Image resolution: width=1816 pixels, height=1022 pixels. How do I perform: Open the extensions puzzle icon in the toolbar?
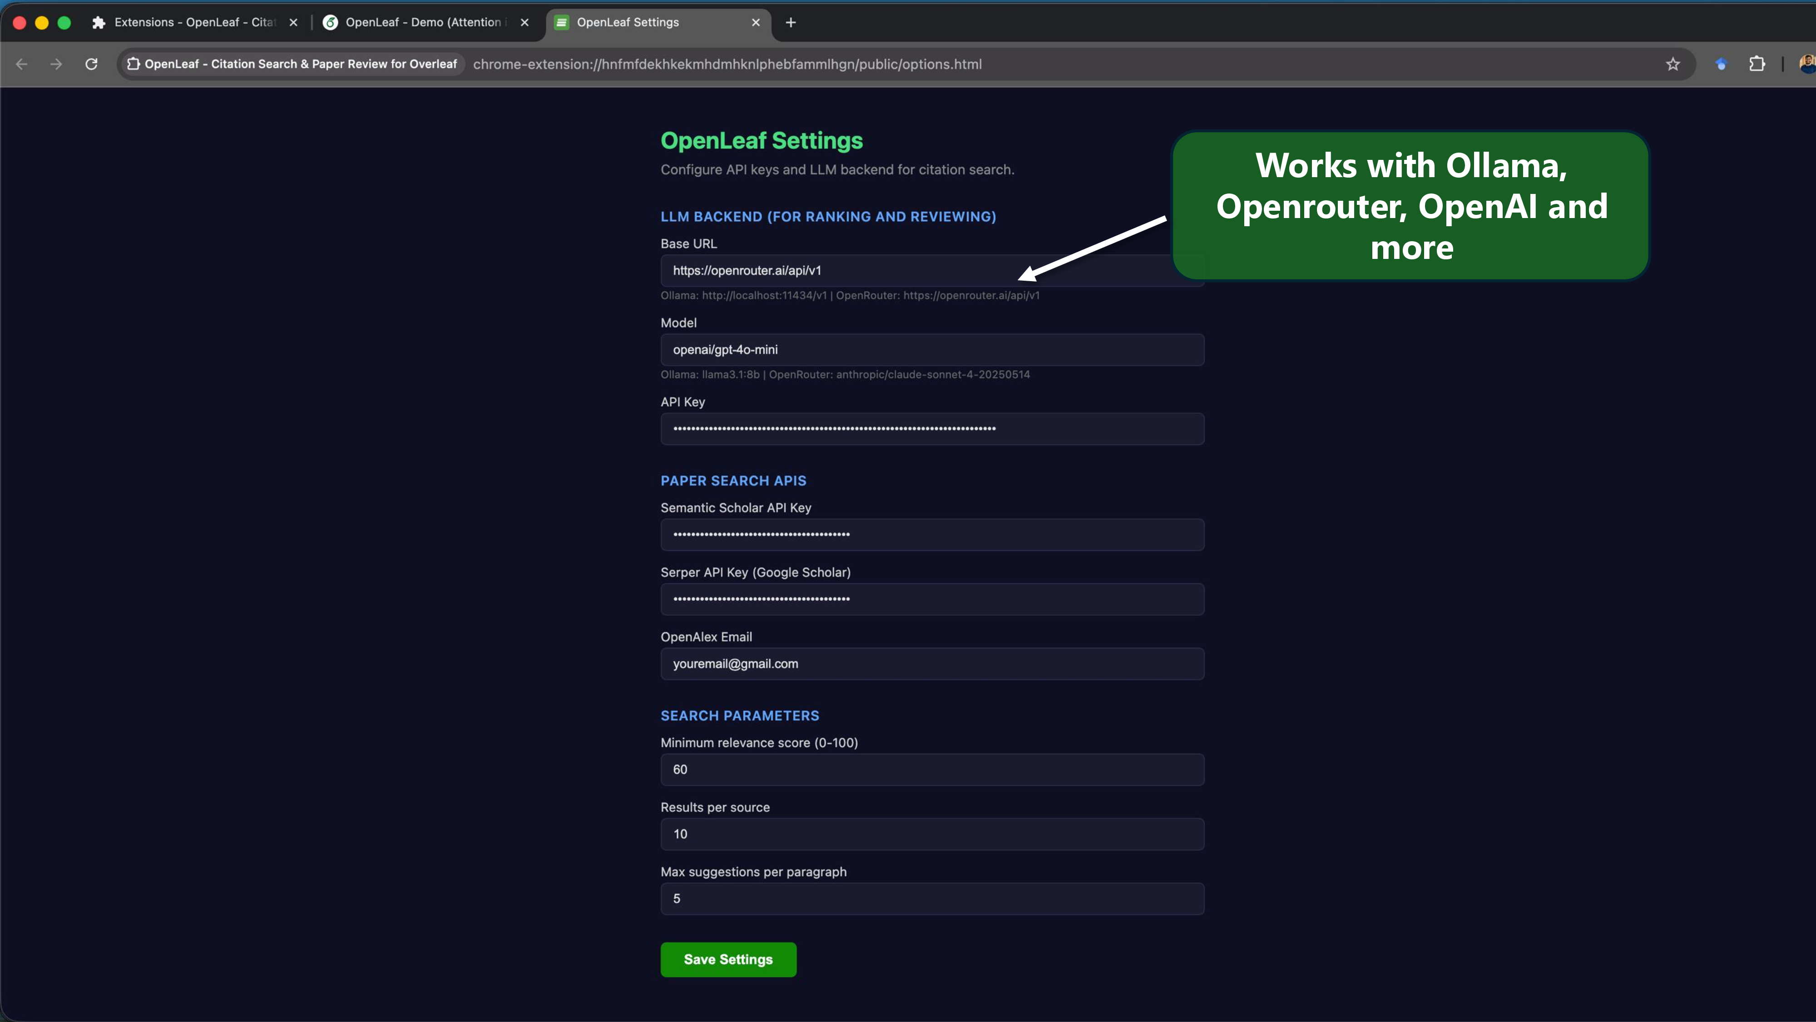coord(1757,64)
